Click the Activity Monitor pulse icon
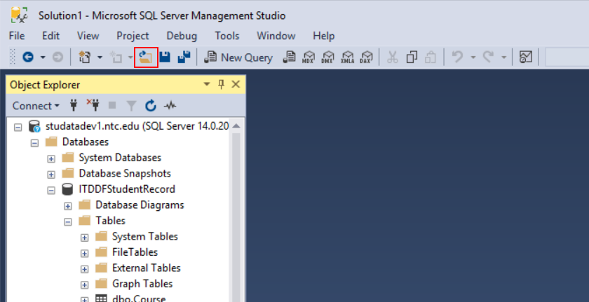The height and width of the screenshot is (302, 589). point(170,107)
